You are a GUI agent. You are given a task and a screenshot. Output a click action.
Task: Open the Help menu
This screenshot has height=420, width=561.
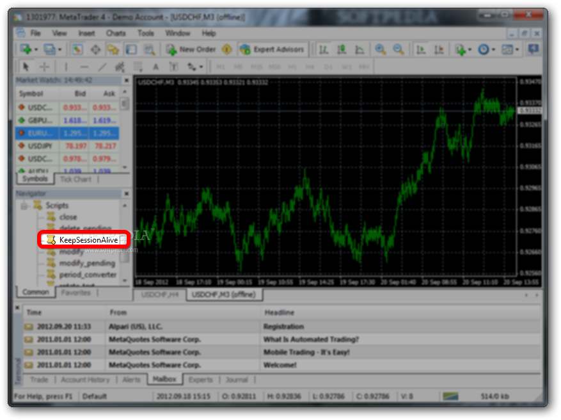click(x=209, y=33)
